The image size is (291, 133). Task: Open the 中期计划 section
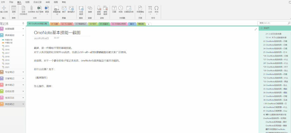point(9,43)
